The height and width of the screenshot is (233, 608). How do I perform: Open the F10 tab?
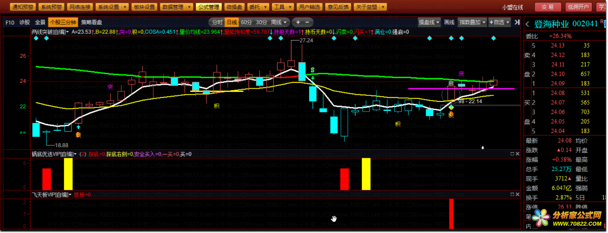(10, 22)
